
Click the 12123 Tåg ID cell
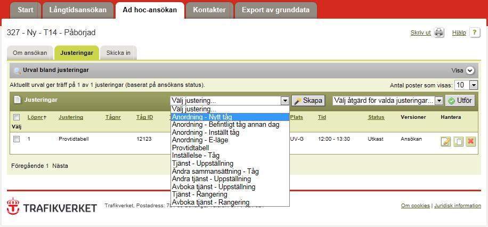click(144, 139)
